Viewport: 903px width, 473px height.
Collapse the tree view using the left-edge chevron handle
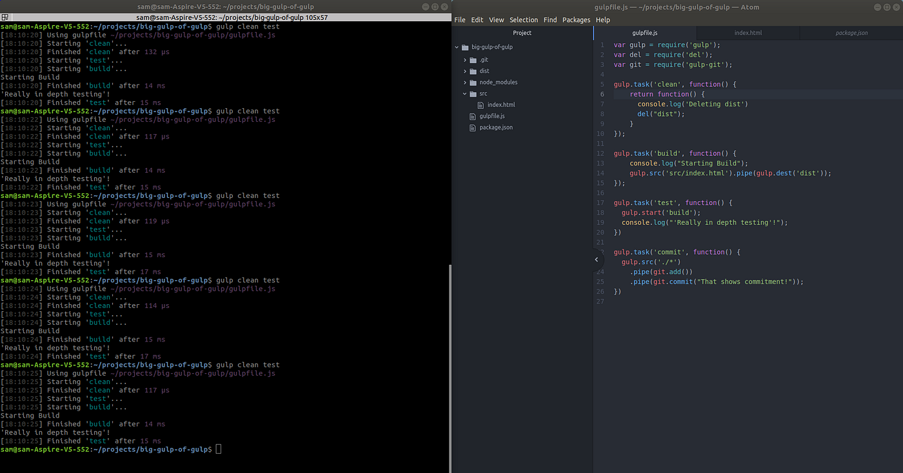click(596, 259)
